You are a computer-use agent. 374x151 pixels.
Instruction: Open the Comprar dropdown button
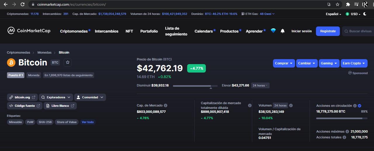284,63
